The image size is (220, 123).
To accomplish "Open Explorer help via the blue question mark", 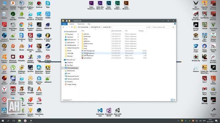I will pos(175,24).
